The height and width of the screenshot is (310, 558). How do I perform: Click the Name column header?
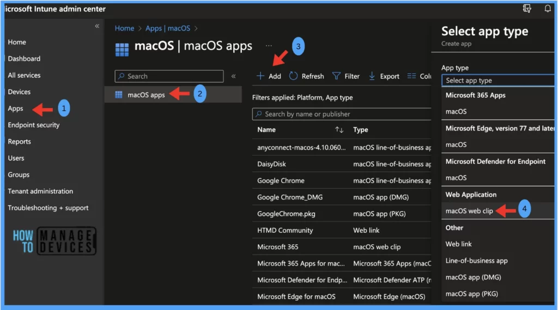(x=266, y=129)
